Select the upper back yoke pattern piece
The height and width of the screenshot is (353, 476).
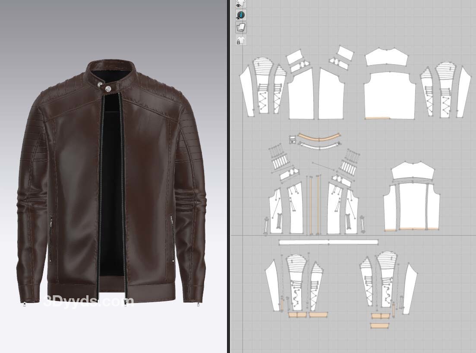click(387, 57)
